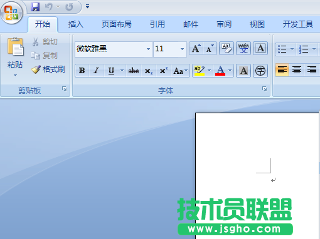The image size is (320, 239).
Task: Switch to the 开发工具 tab
Action: click(298, 24)
